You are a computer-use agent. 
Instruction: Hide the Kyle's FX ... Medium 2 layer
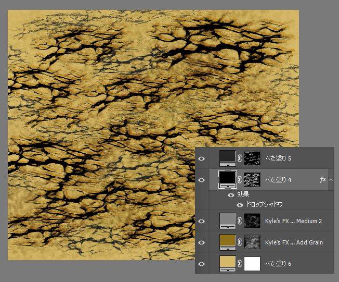point(201,221)
